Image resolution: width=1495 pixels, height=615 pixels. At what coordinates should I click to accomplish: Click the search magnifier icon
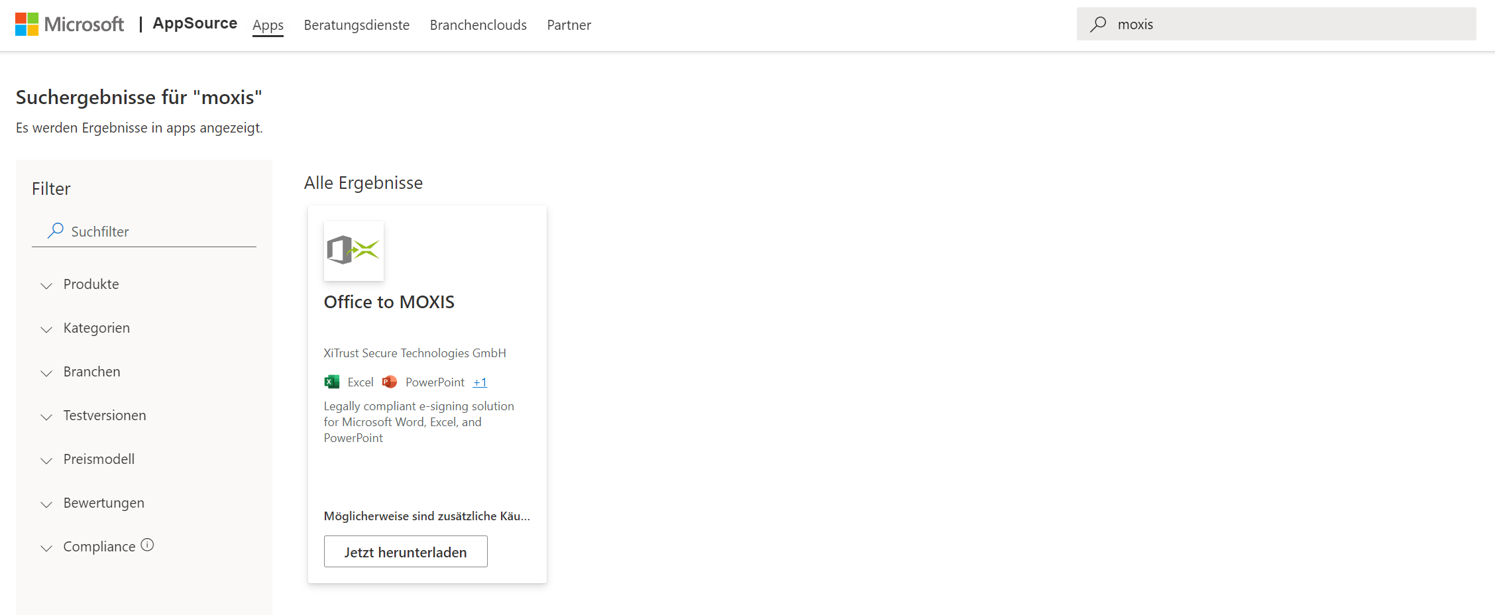1098,24
